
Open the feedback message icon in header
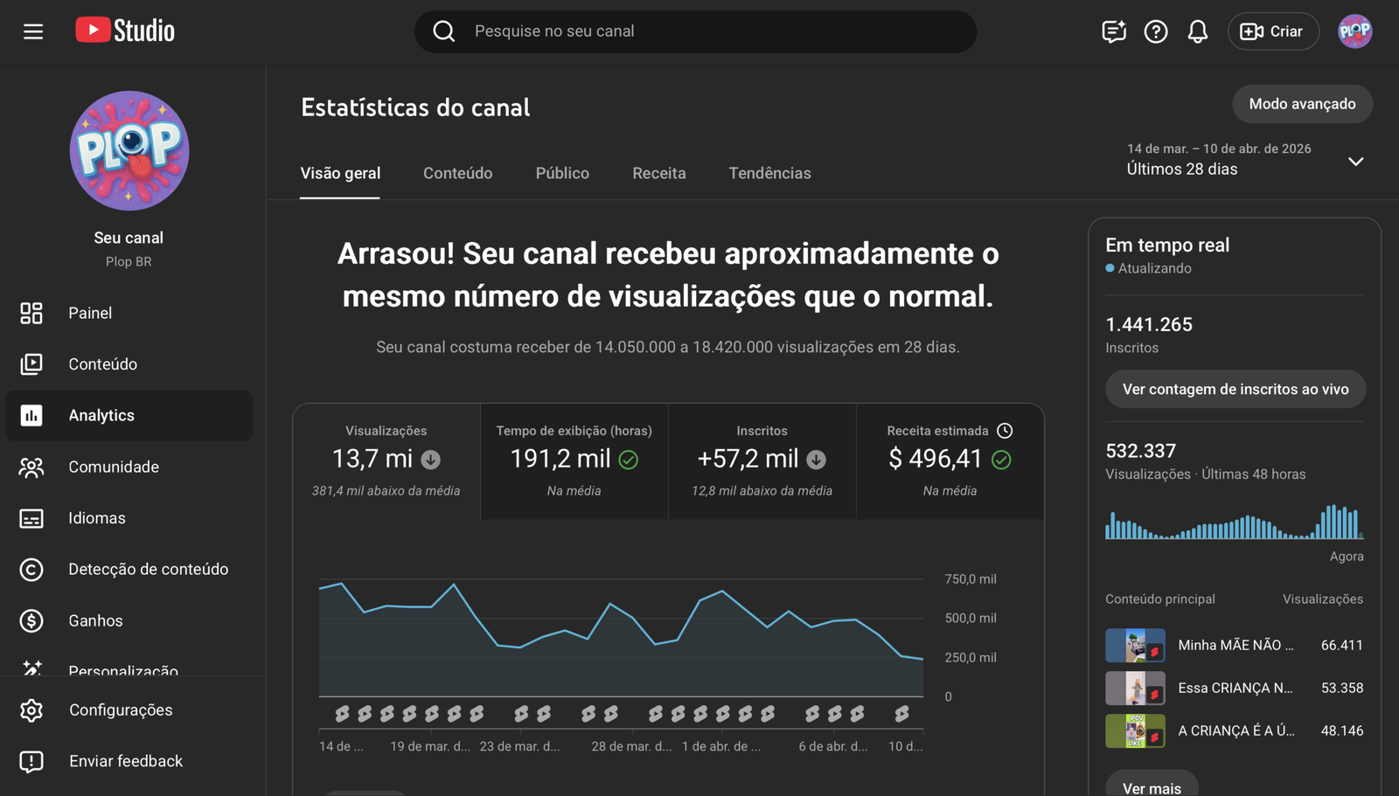tap(1113, 31)
